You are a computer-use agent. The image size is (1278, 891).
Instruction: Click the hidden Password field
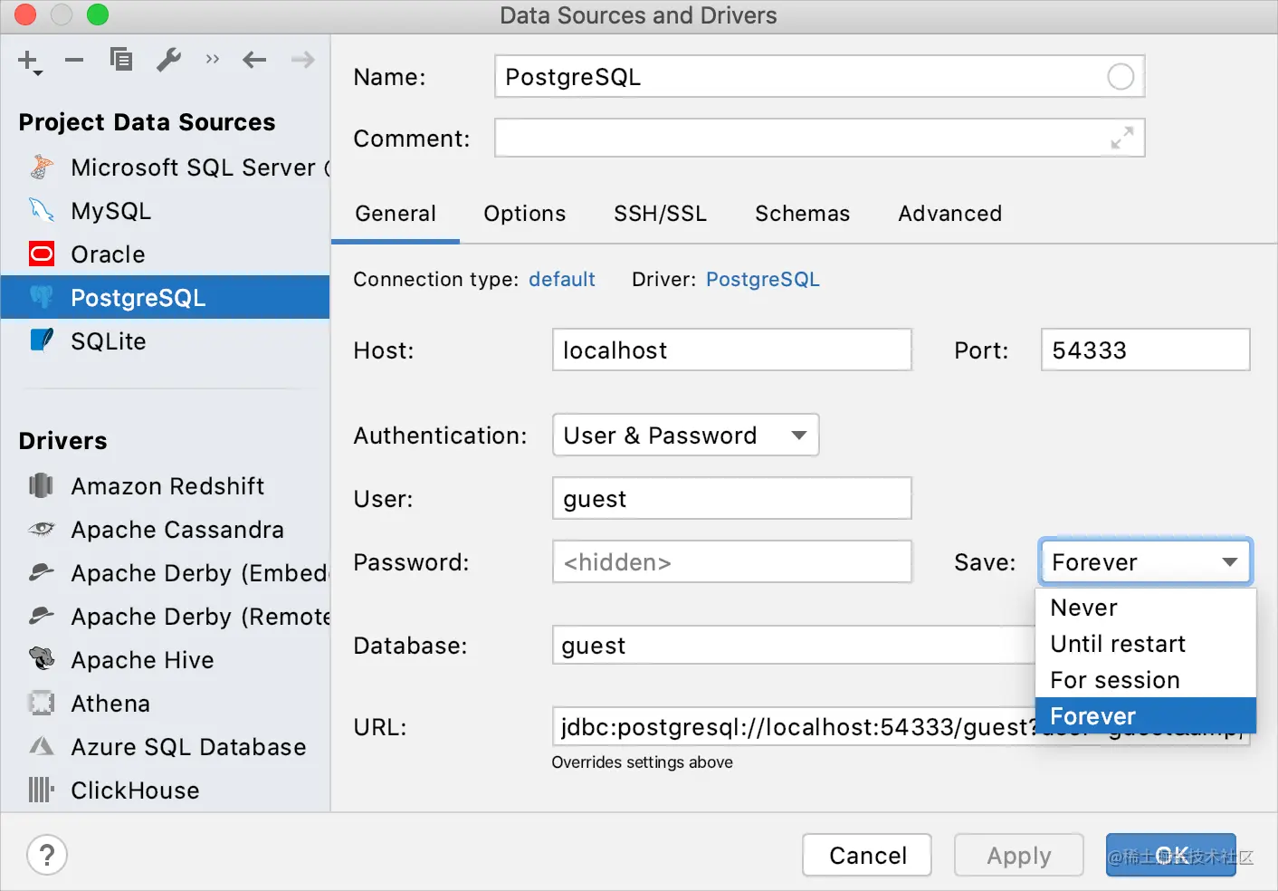click(x=732, y=562)
